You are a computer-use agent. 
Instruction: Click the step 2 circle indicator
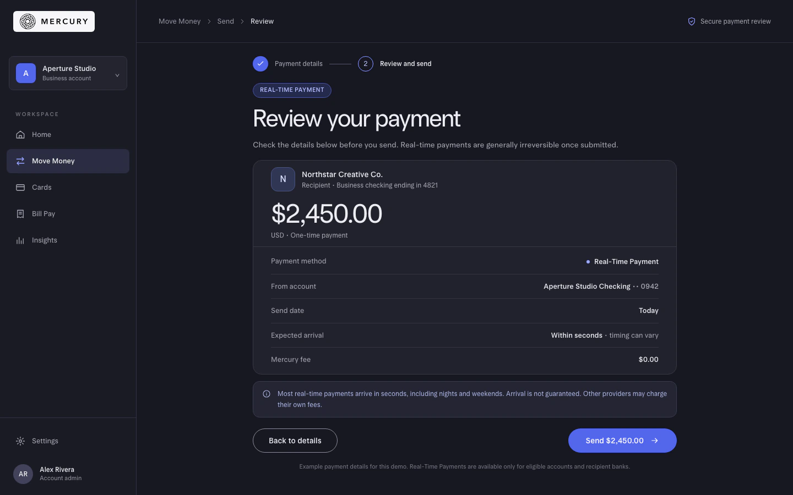(366, 64)
